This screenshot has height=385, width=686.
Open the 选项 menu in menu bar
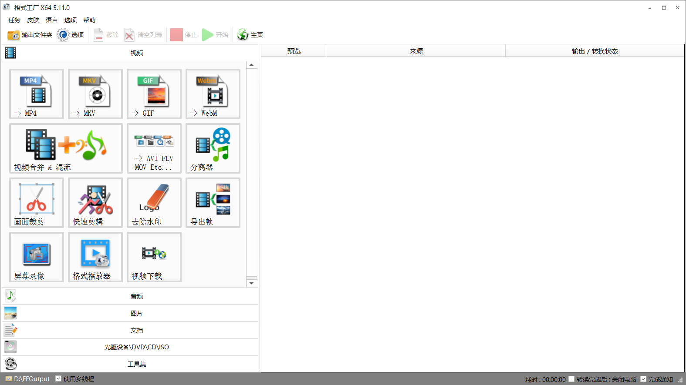coord(71,20)
